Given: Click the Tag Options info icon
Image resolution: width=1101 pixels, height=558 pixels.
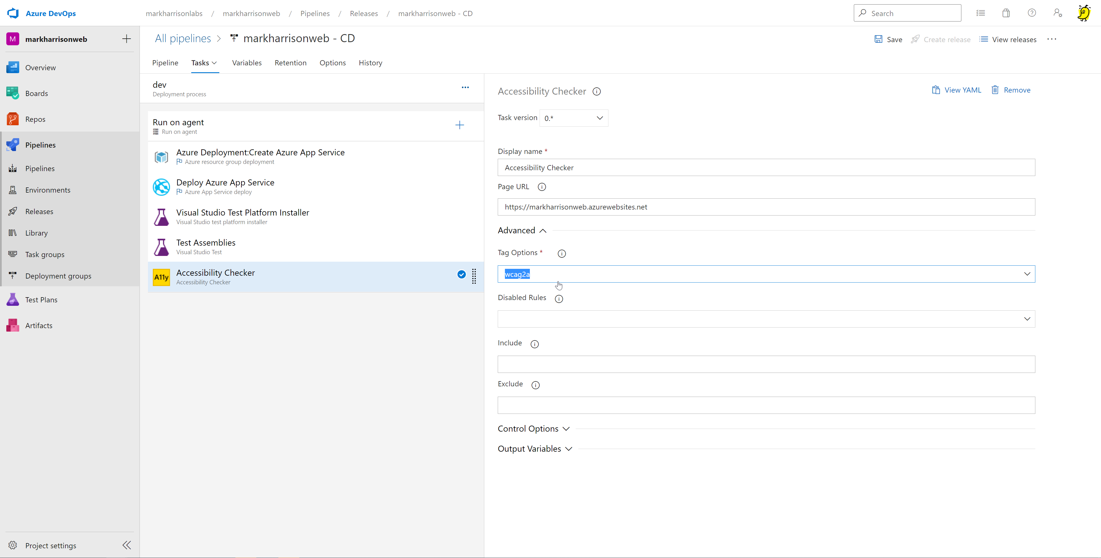Looking at the screenshot, I should click(x=562, y=253).
